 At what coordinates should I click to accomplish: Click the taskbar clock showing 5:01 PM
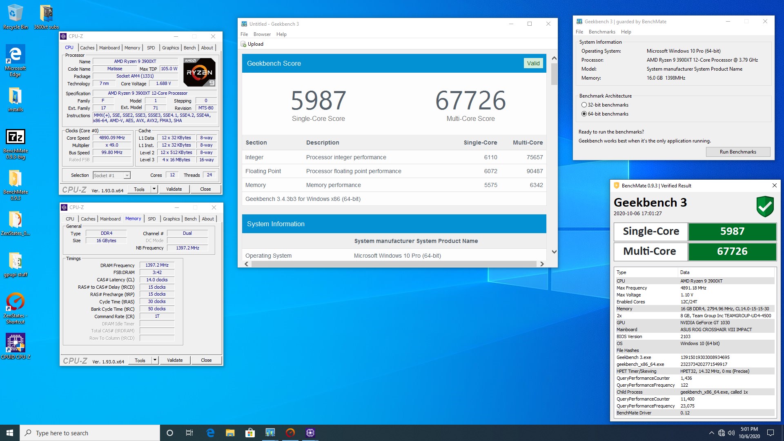point(749,433)
